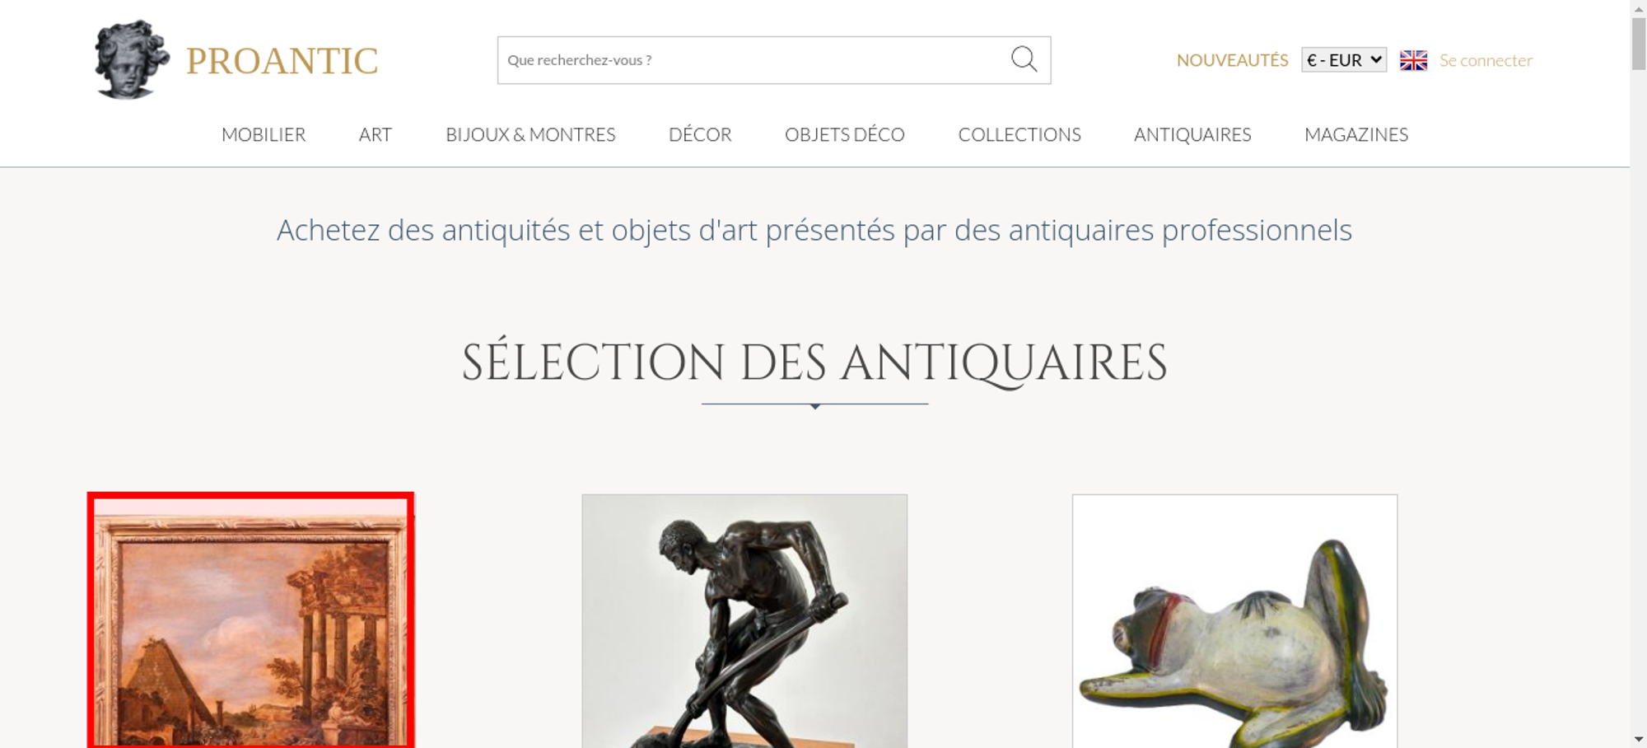
Task: Open the currency selector showing € - EUR
Action: (x=1344, y=60)
